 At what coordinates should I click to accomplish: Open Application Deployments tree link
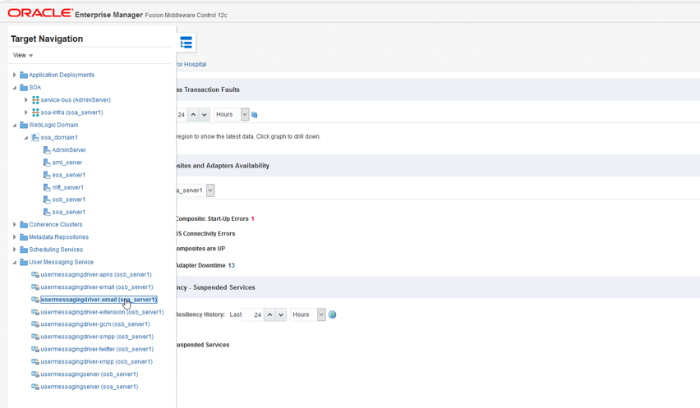[x=62, y=75]
